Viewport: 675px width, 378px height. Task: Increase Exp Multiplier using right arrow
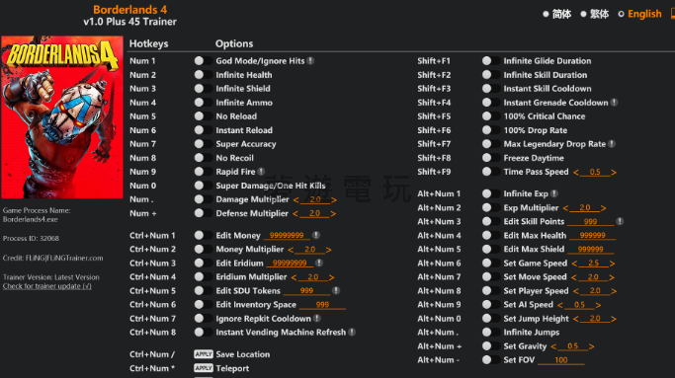604,208
